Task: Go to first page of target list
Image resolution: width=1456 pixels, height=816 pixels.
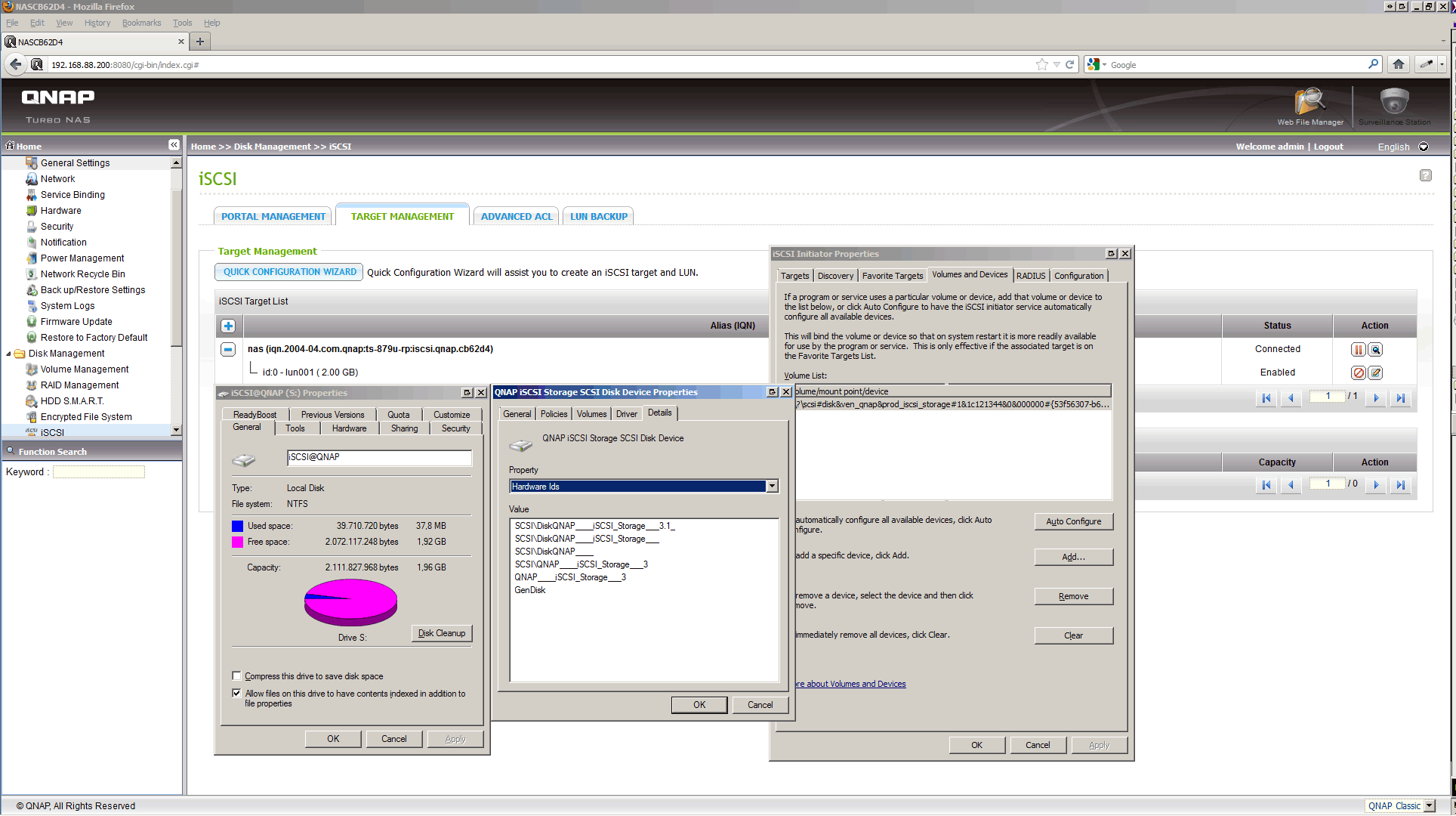Action: (x=1266, y=398)
